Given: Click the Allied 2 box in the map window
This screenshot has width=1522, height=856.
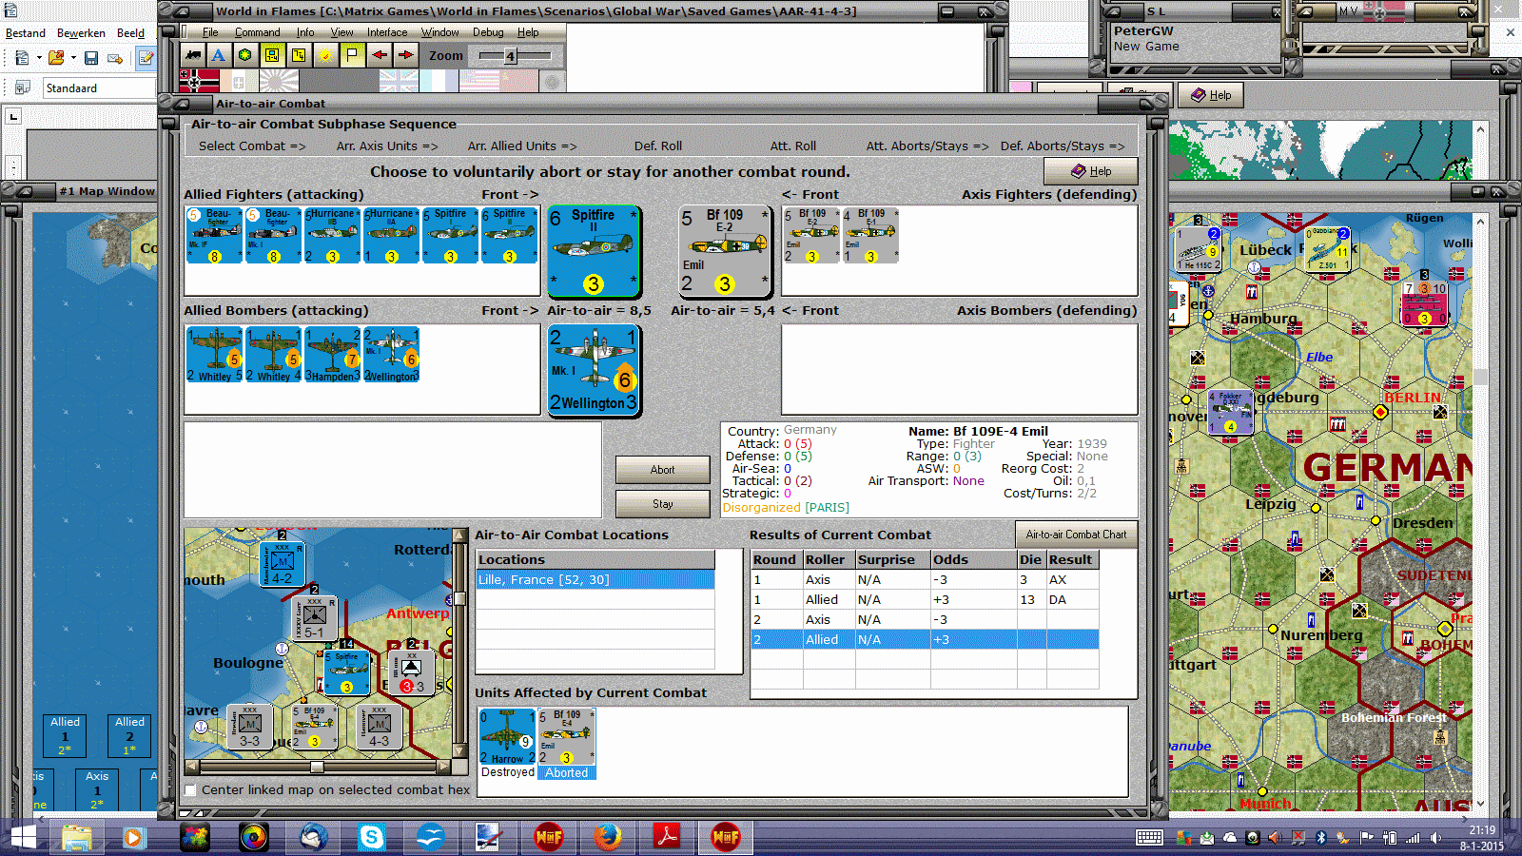Looking at the screenshot, I should [x=129, y=736].
